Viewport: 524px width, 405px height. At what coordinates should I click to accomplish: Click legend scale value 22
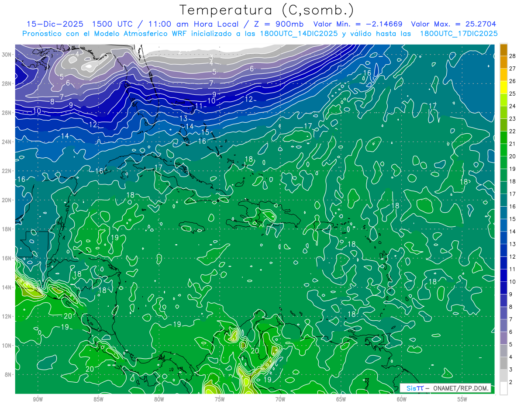tap(513, 131)
